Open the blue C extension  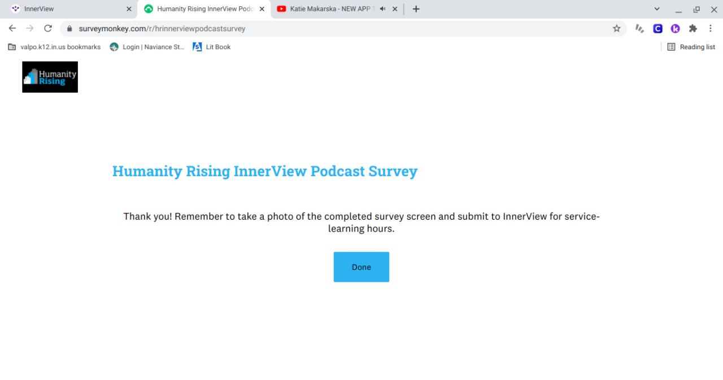[657, 28]
